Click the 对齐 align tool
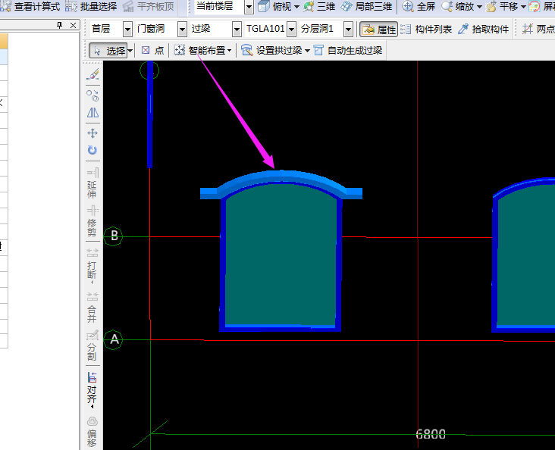 coord(92,389)
